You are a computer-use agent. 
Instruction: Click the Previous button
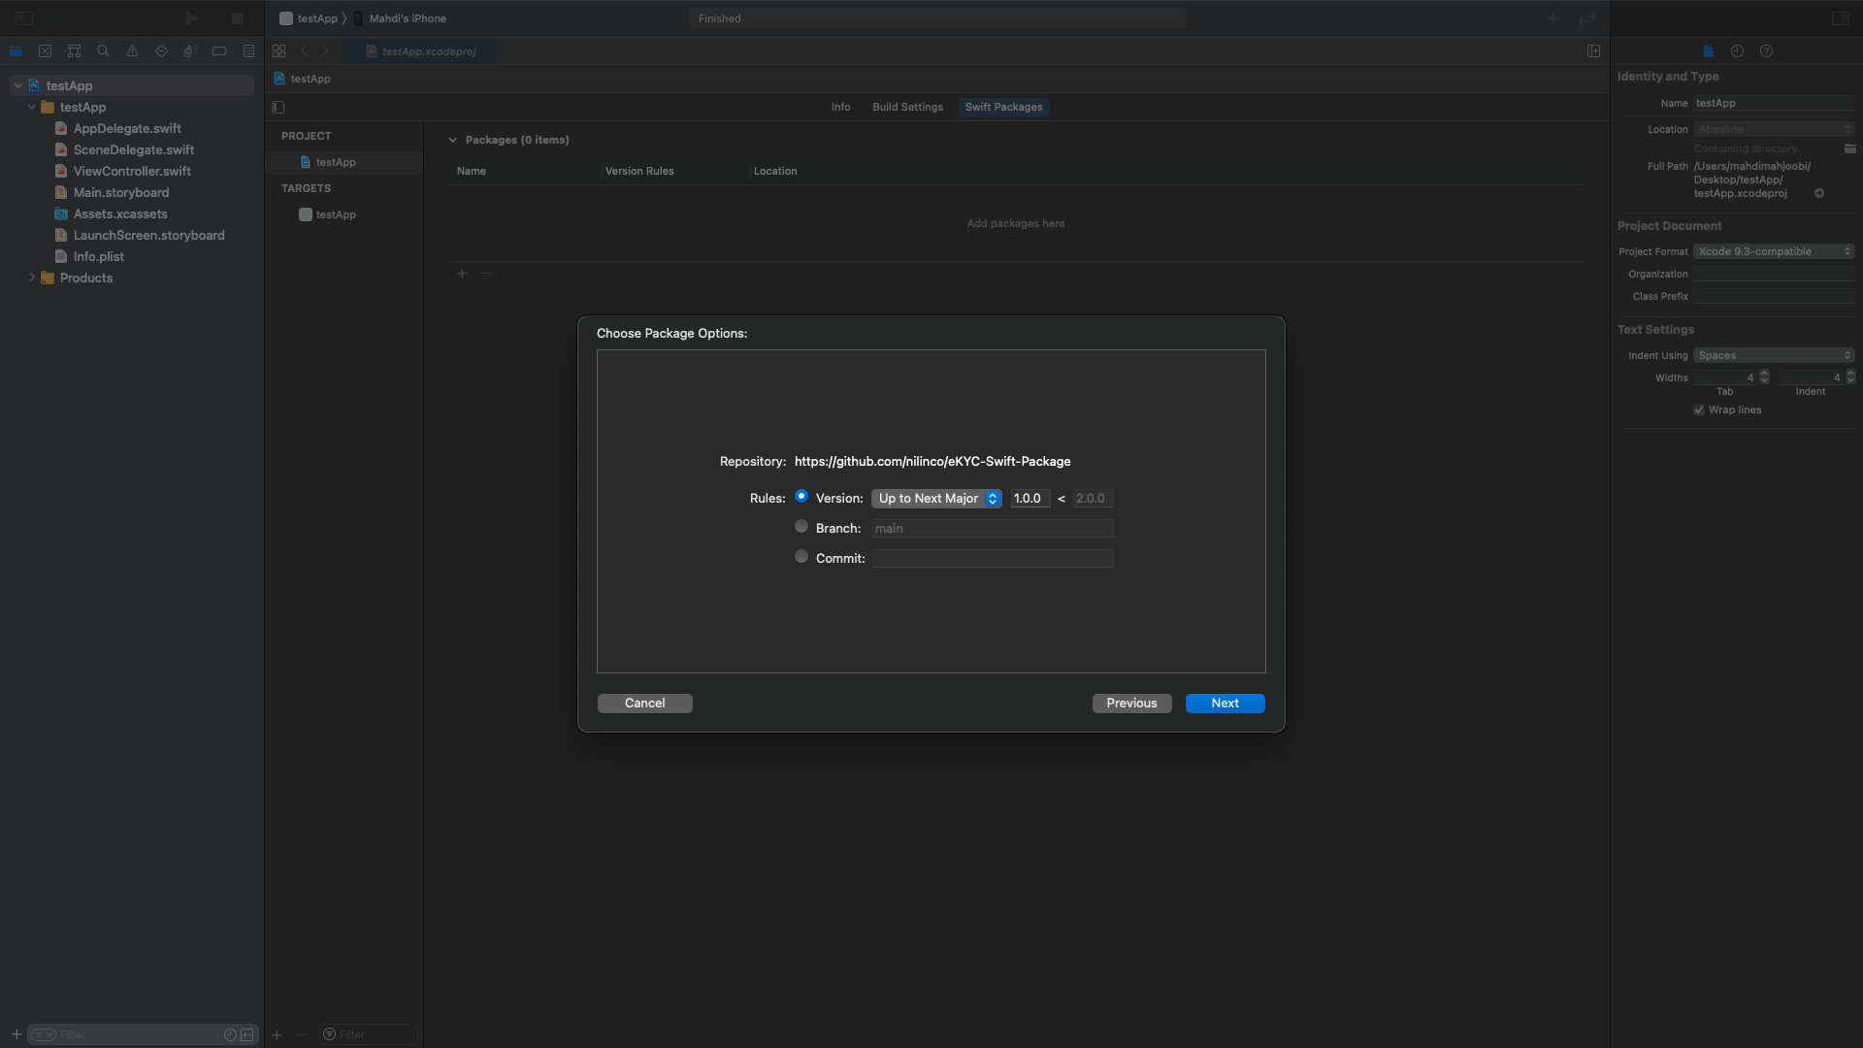(x=1131, y=704)
